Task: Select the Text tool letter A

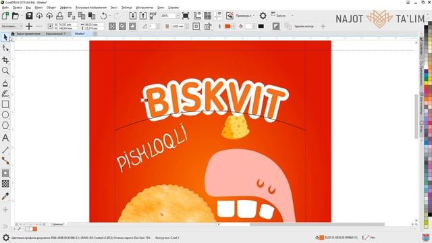Action: tap(5, 138)
